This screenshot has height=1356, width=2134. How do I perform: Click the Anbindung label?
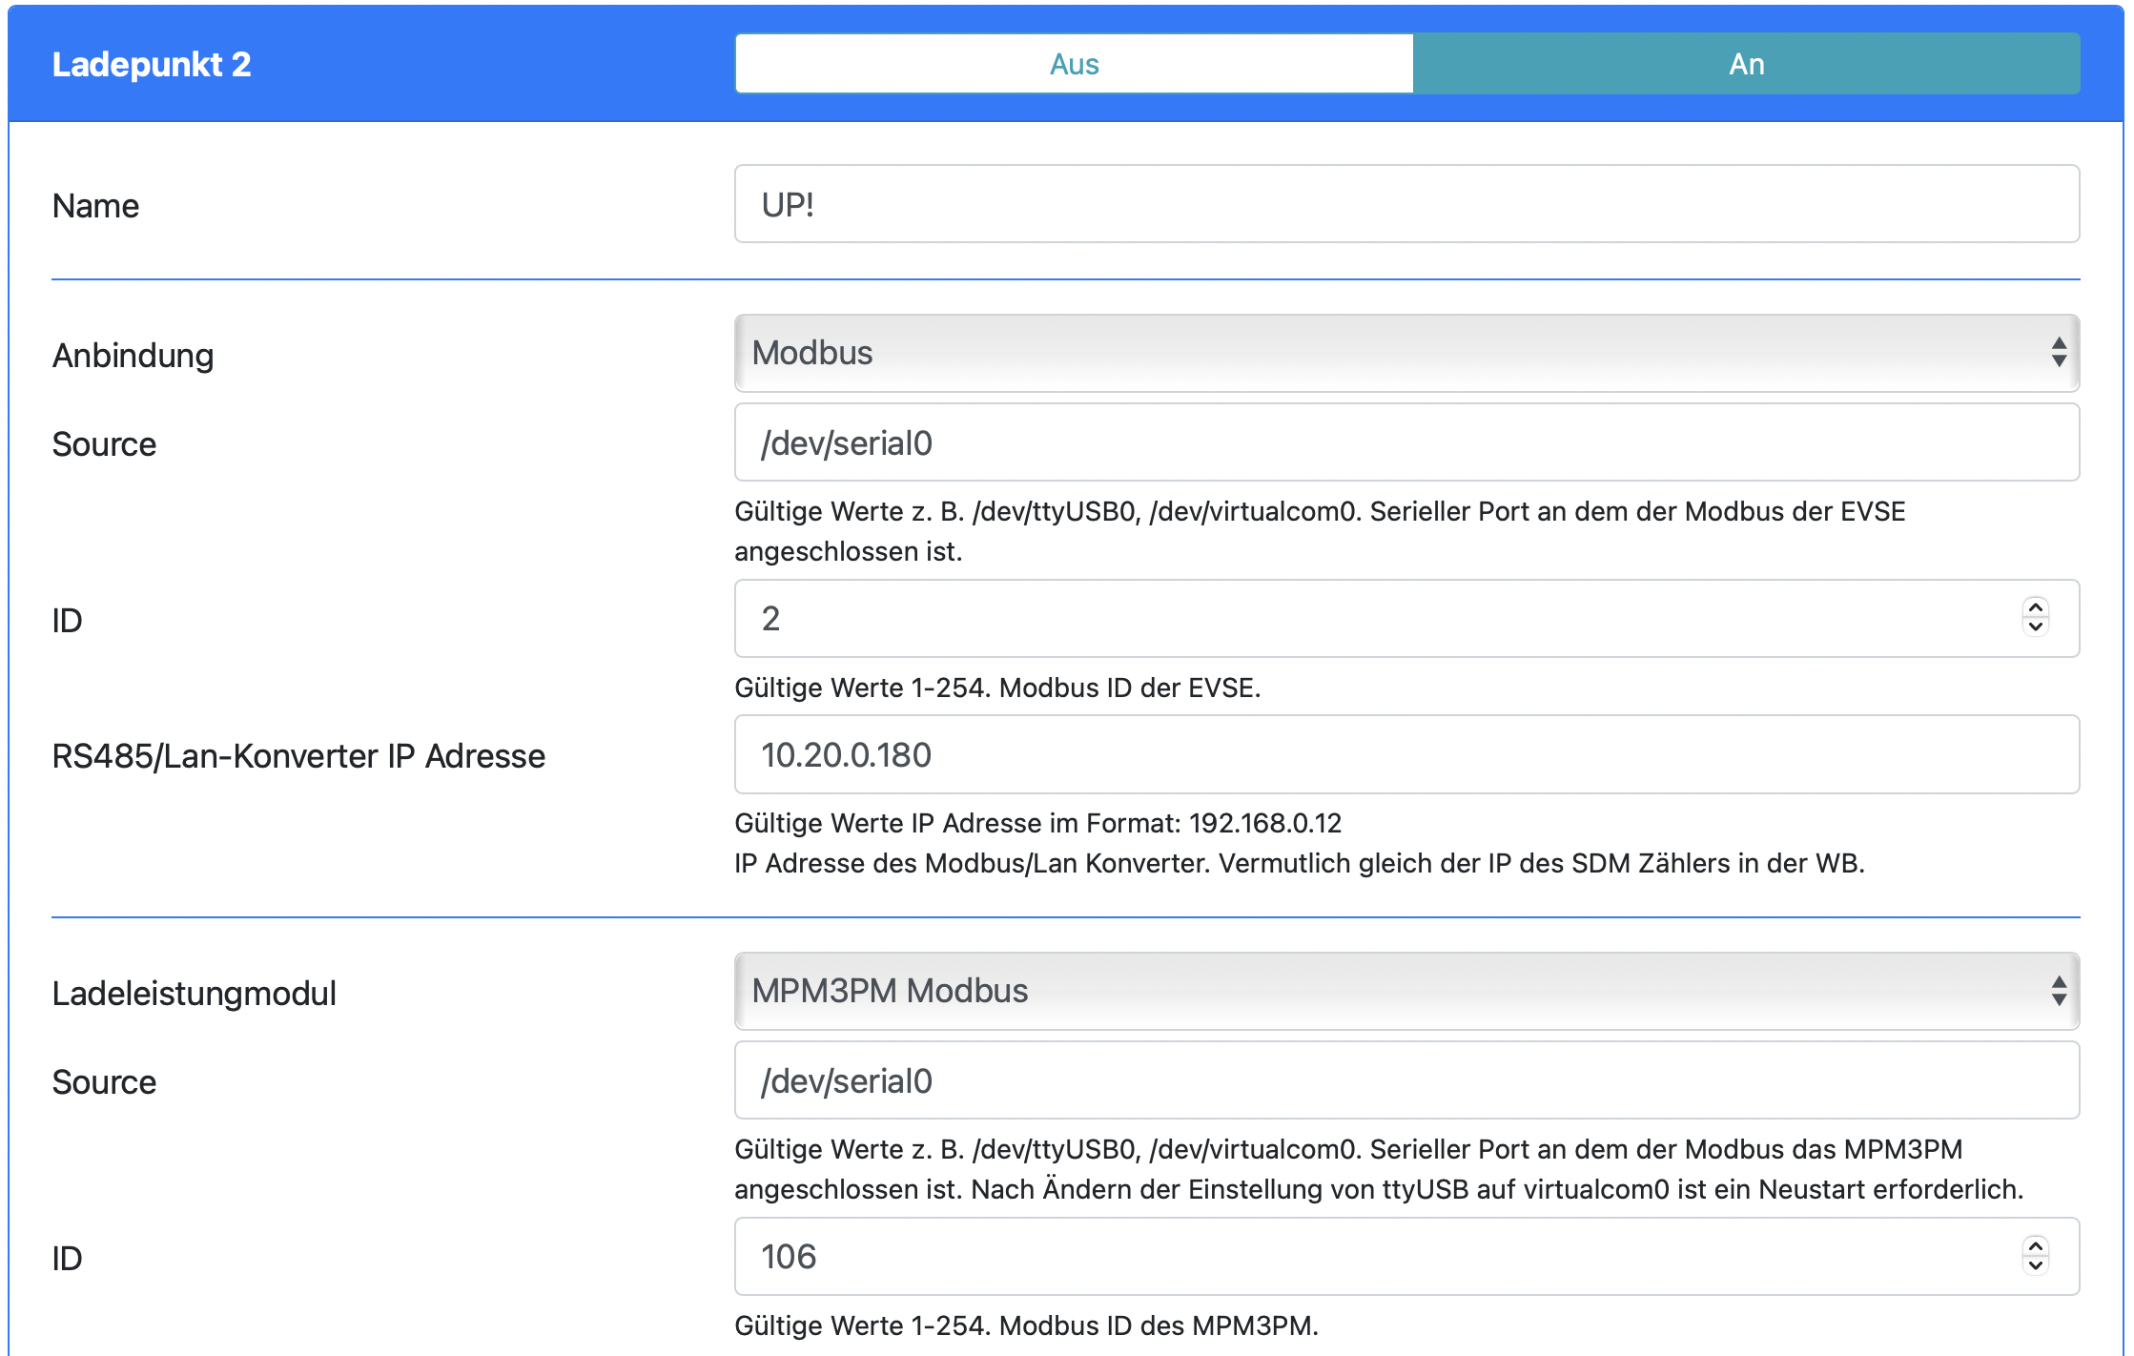[x=133, y=356]
